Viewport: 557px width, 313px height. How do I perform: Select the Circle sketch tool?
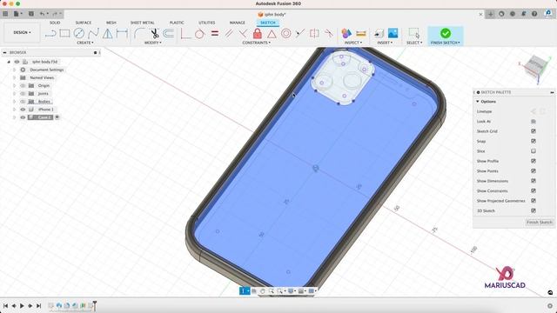(x=79, y=34)
